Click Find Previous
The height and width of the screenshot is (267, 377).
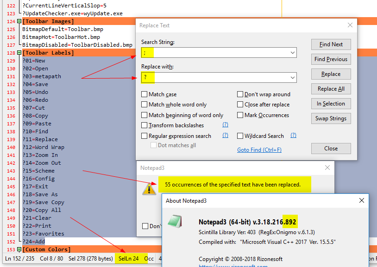331,59
